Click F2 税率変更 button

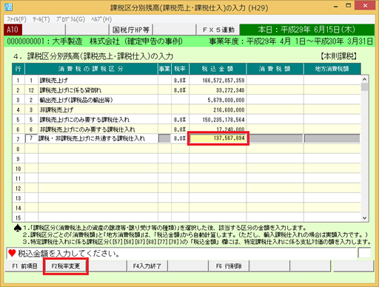click(66, 266)
